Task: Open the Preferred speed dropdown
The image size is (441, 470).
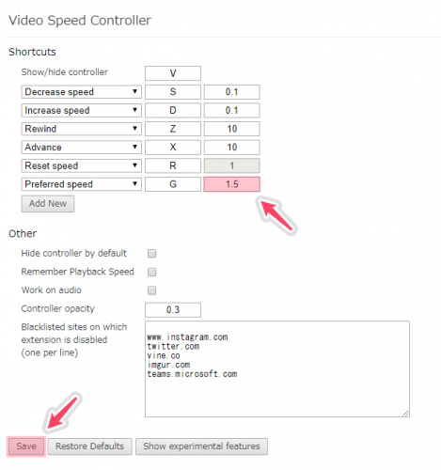Action: (x=81, y=184)
